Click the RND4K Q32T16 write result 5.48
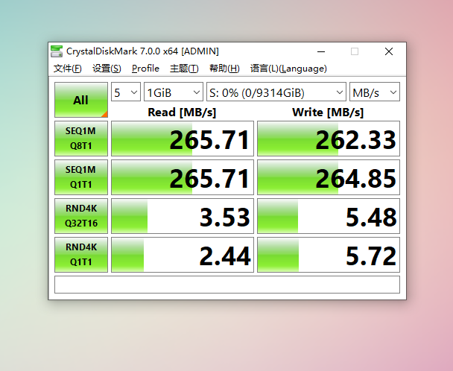This screenshot has height=371, width=453. (x=329, y=216)
